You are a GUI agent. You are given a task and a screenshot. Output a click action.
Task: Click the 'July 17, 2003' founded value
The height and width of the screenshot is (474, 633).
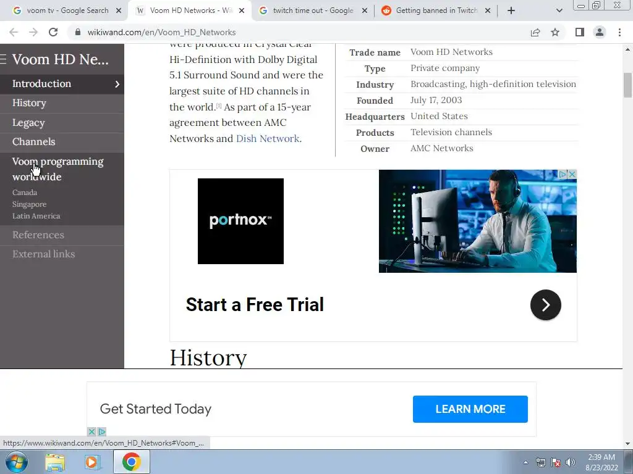click(x=436, y=100)
